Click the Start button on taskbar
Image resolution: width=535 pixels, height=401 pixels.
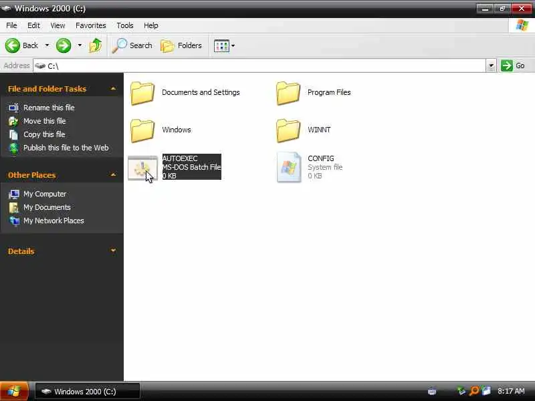(14, 391)
